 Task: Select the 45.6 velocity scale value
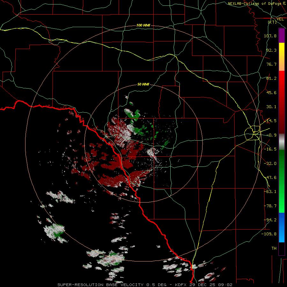[271, 92]
